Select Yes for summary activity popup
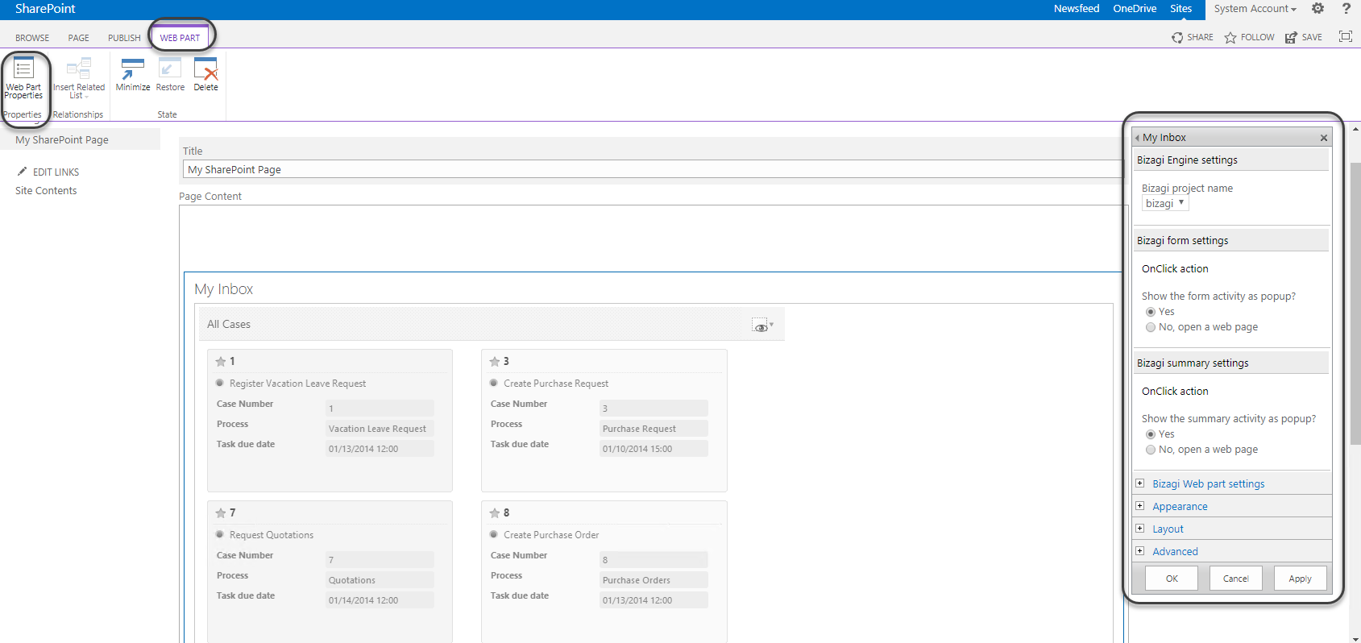This screenshot has height=643, width=1361. (x=1151, y=434)
